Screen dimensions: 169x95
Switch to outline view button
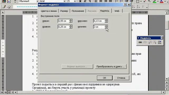[x=12, y=92]
